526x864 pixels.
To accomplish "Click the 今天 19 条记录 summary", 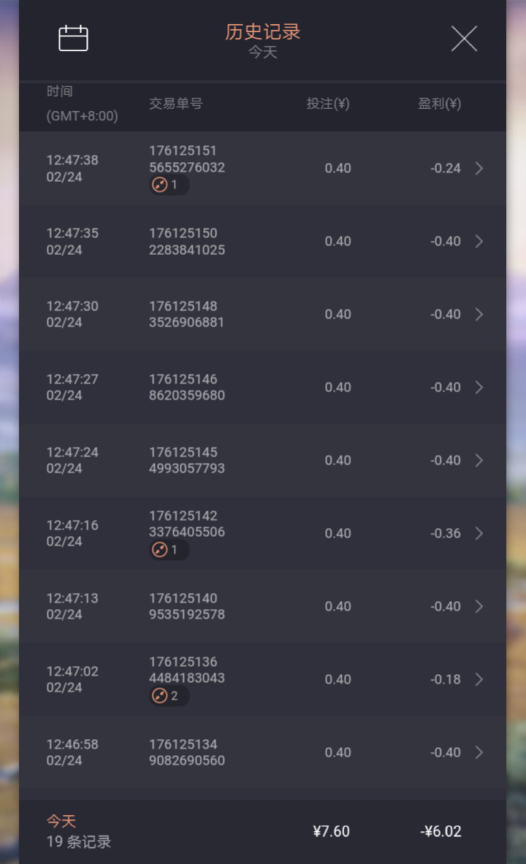I will pos(79,832).
